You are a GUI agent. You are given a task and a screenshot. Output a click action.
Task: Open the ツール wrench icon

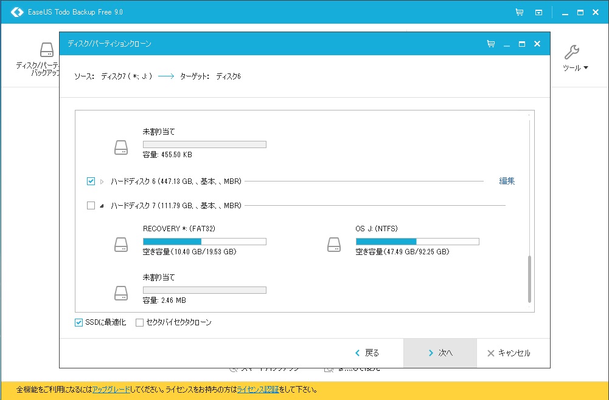(572, 52)
